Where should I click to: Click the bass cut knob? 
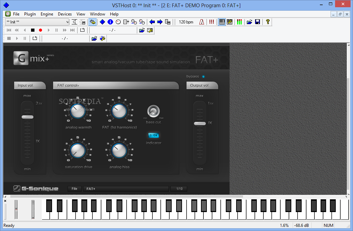(x=153, y=111)
